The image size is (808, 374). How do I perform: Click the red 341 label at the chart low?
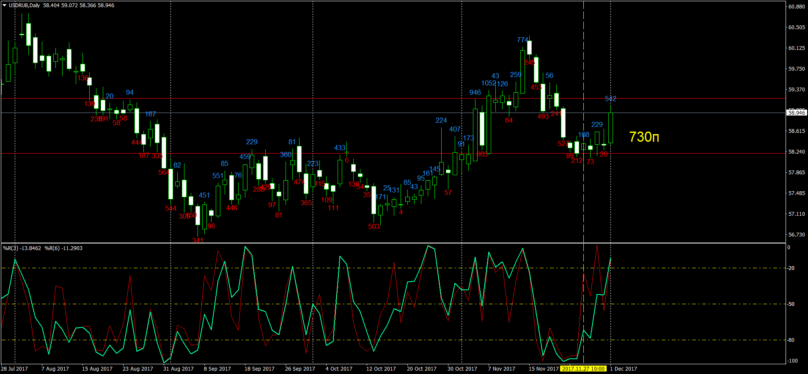(198, 240)
